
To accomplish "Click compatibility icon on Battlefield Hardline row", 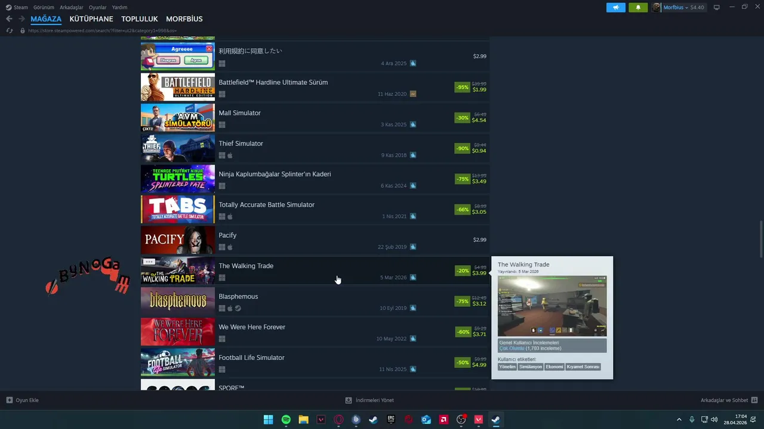I will [413, 94].
